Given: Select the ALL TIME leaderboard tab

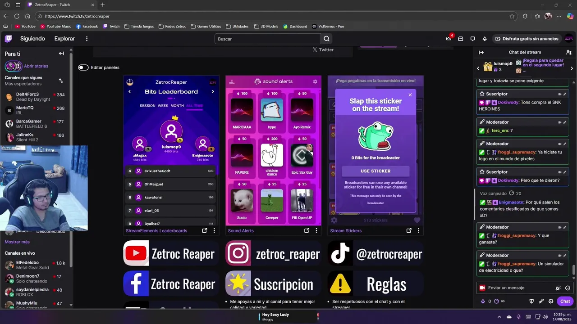Looking at the screenshot, I should pos(195,106).
